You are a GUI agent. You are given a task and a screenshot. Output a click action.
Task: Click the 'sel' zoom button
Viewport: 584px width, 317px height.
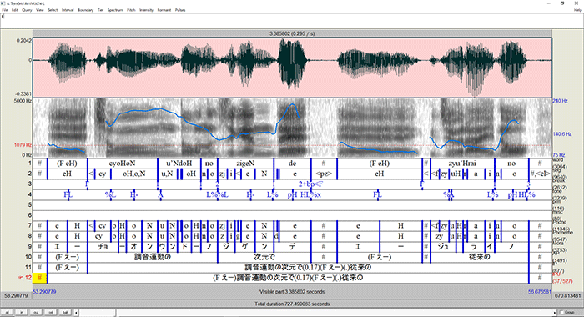tap(51, 312)
